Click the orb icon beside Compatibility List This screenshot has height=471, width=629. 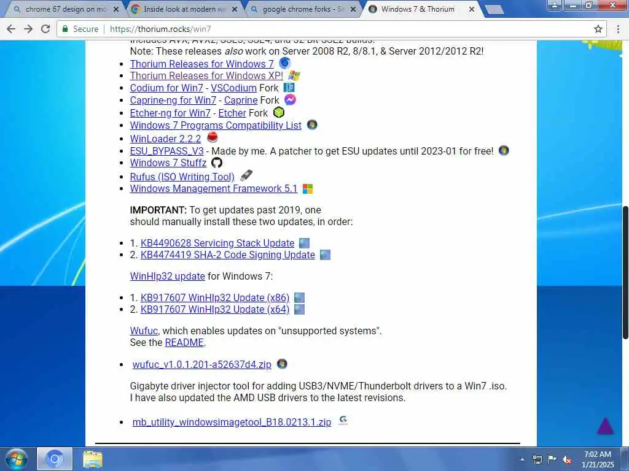tap(312, 125)
